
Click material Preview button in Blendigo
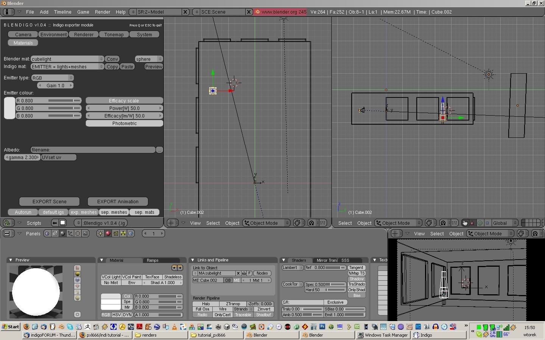(154, 66)
